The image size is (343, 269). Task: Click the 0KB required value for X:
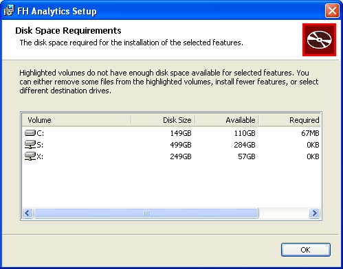[x=313, y=156]
